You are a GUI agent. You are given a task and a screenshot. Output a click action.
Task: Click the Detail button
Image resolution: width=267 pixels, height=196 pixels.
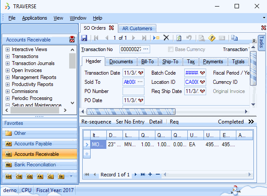point(156,122)
